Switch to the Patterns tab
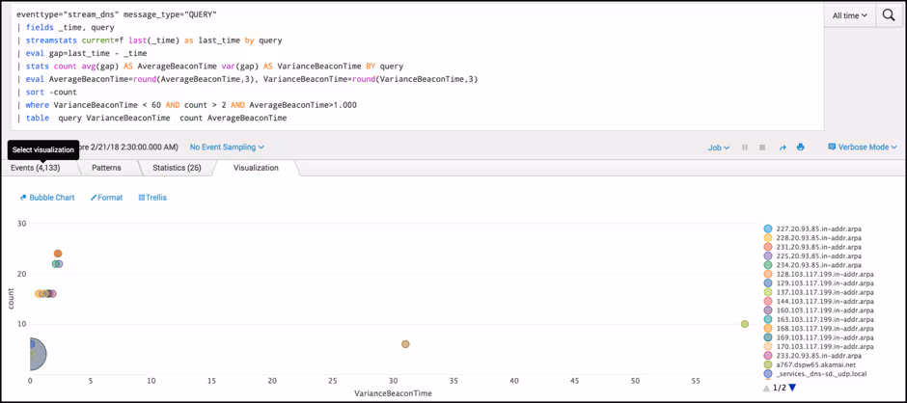Image resolution: width=907 pixels, height=403 pixels. pyautogui.click(x=106, y=168)
